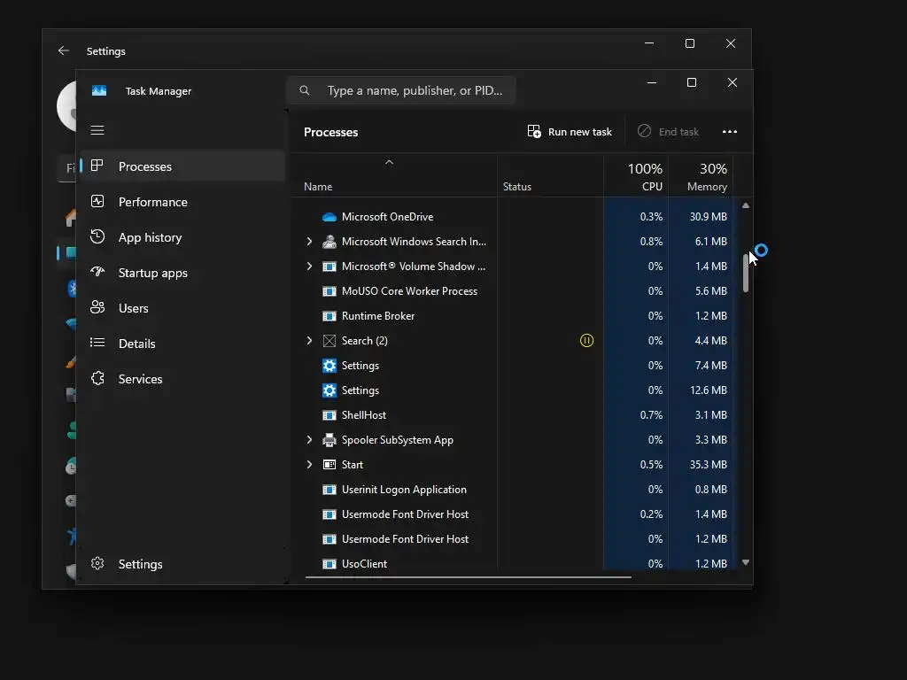
Task: Click the Userinit Logon Application icon
Action: coord(329,490)
